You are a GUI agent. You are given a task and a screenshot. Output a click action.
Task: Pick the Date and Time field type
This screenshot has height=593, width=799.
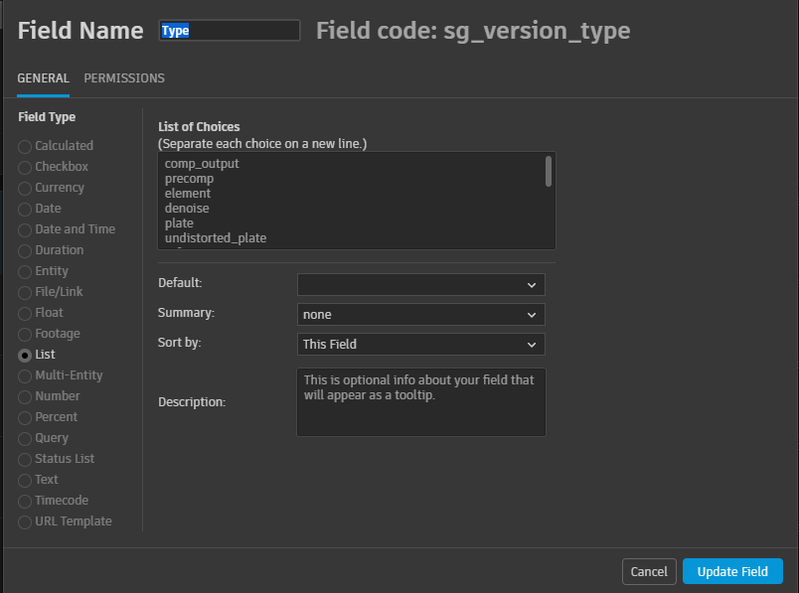tap(26, 229)
